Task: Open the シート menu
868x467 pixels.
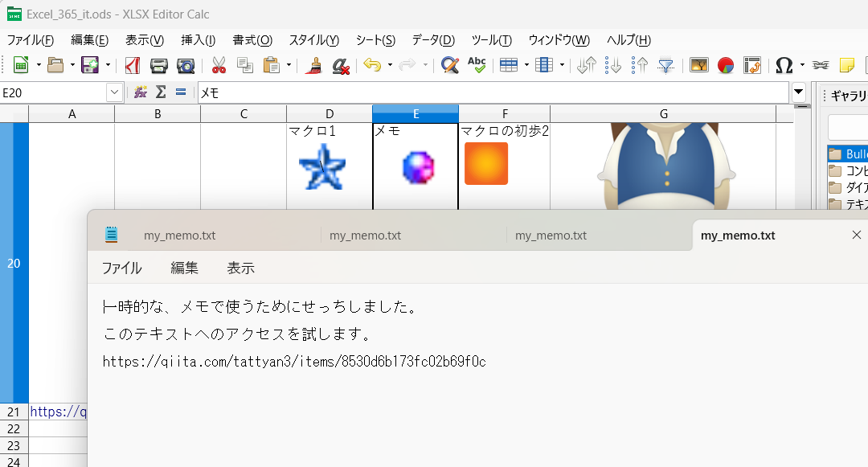Action: 375,39
